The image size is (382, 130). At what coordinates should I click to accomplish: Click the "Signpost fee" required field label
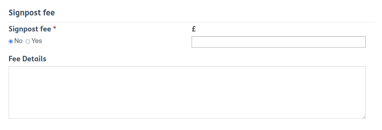coord(30,29)
